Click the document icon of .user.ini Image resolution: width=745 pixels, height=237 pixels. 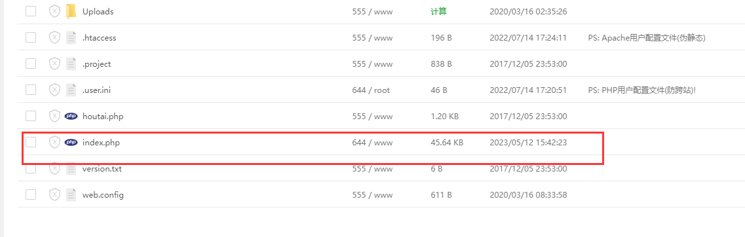click(71, 90)
